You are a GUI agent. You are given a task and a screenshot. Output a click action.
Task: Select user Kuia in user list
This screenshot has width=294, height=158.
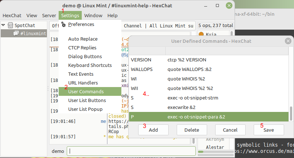[x=211, y=34]
